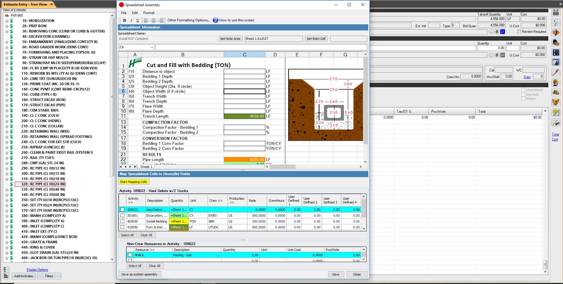This screenshot has height=284, width=563.
Task: Align cell text right
Action: click(160, 20)
